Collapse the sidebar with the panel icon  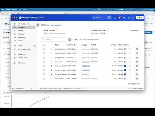[x=38, y=25]
